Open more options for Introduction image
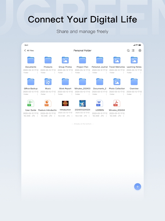165x221 pixels. pyautogui.click(x=72, y=116)
